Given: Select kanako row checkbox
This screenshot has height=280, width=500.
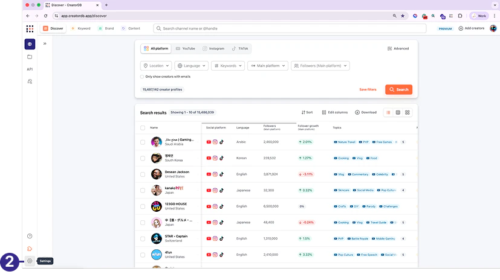Looking at the screenshot, I should click(x=143, y=190).
